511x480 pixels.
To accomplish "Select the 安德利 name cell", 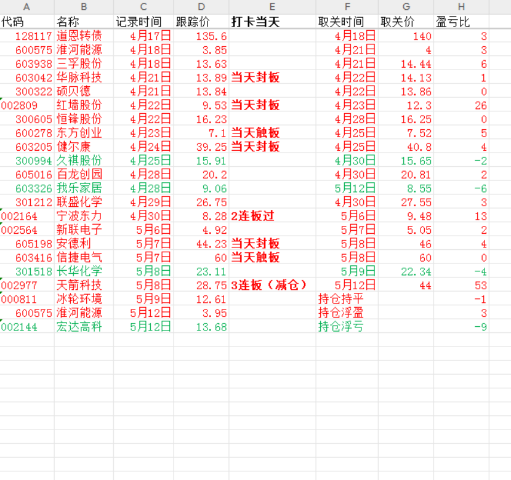I will point(84,244).
